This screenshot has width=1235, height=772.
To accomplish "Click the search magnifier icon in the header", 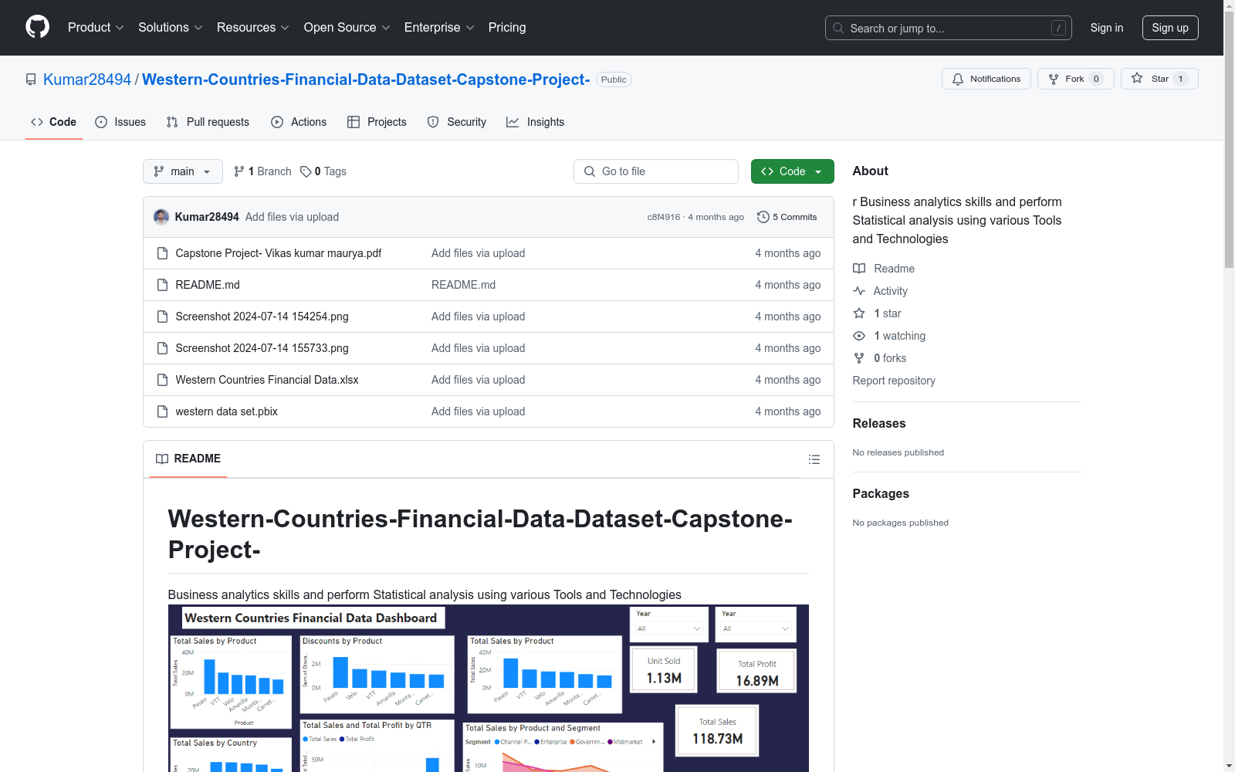I will 838,28.
